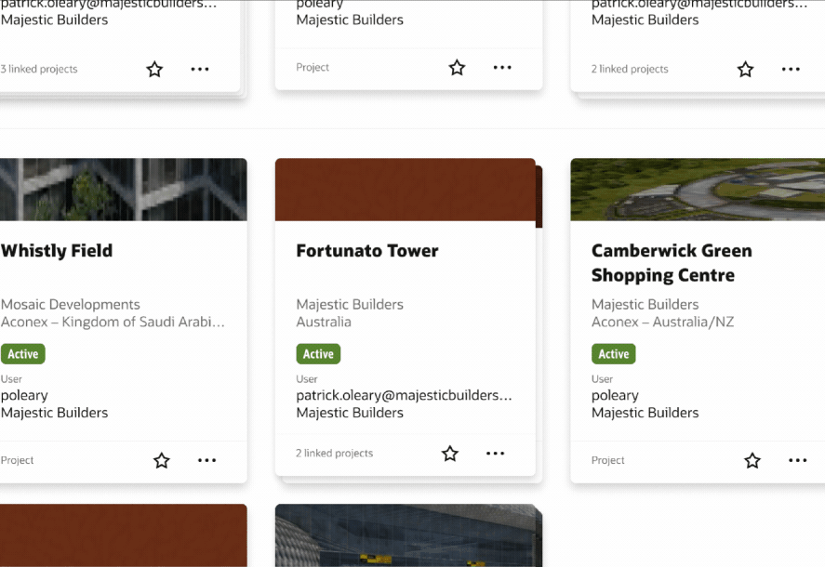Open the Camberwick Green card's three-dot menu
The height and width of the screenshot is (567, 825).
click(798, 460)
